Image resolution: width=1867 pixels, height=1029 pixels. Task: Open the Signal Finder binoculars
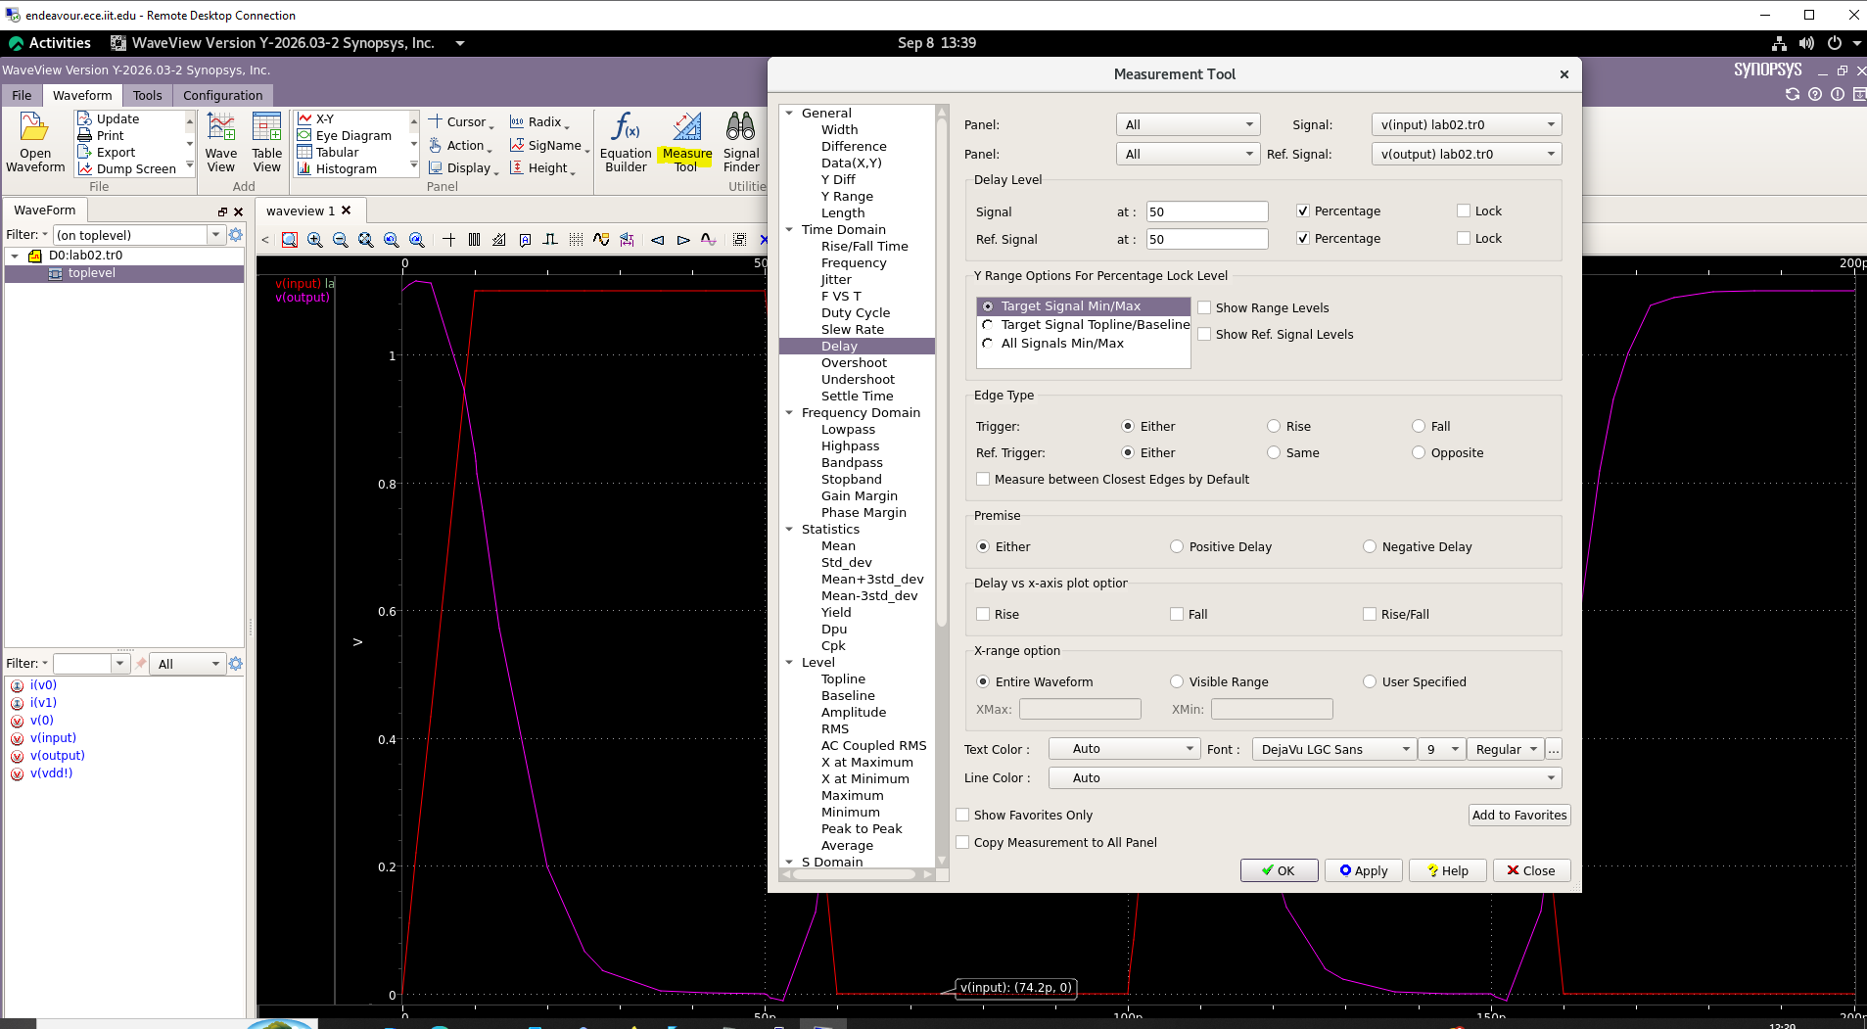pos(741,143)
